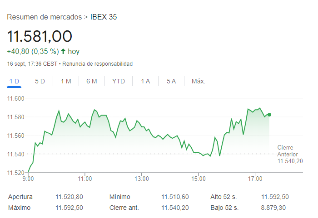Click the Alto 52 s. value
Image resolution: width=318 pixels, height=218 pixels.
275,197
